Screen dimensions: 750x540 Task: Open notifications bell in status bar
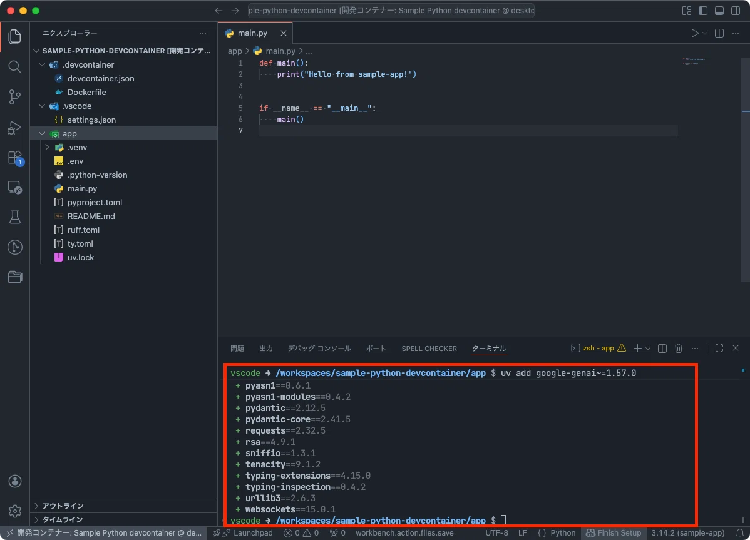pos(739,533)
